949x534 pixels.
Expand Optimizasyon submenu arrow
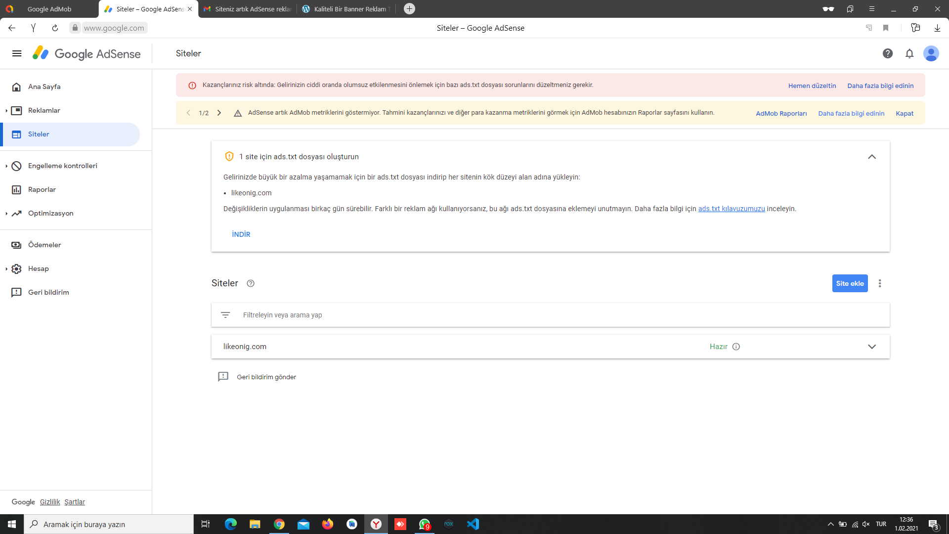coord(6,214)
